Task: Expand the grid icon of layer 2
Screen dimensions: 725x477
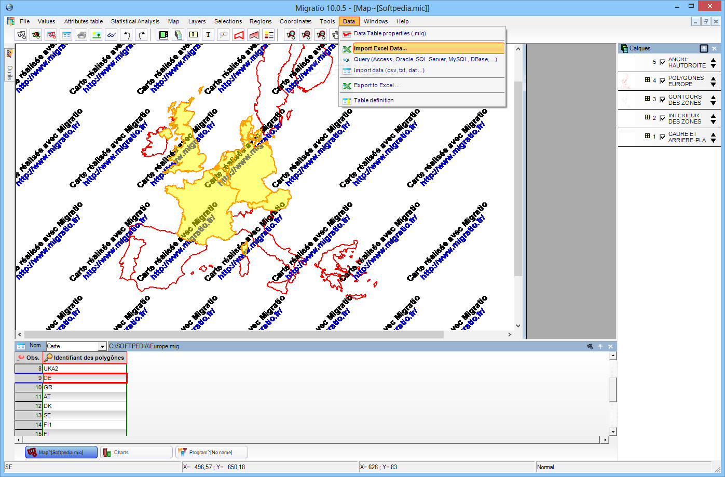Action: tap(647, 117)
